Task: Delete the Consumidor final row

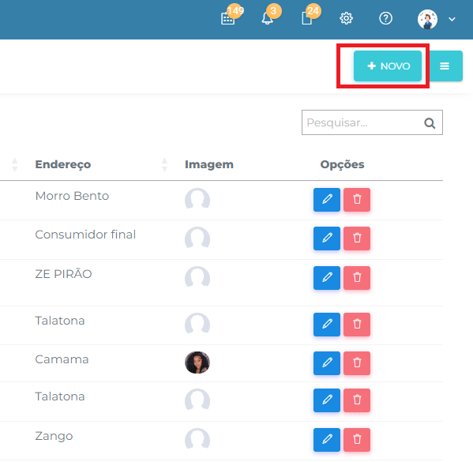Action: (x=357, y=239)
